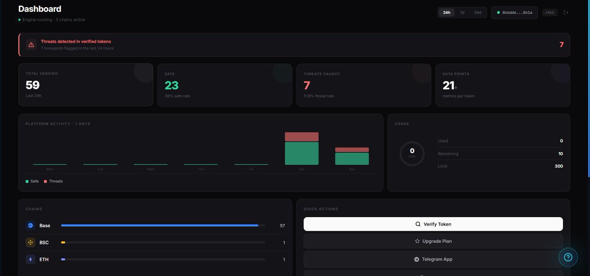Click the ETH chain progress bar
Image resolution: width=590 pixels, height=276 pixels.
(163, 259)
